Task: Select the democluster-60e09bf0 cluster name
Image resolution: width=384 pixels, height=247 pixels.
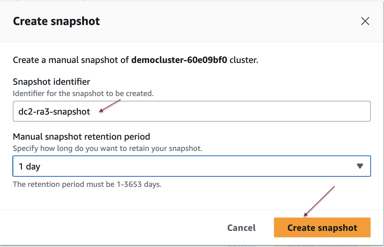Action: pyautogui.click(x=179, y=61)
